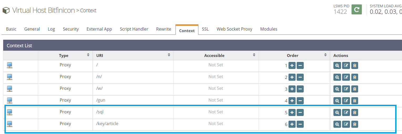Switch to the Rewrite tab
This screenshot has width=402, height=134.
pos(163,29)
